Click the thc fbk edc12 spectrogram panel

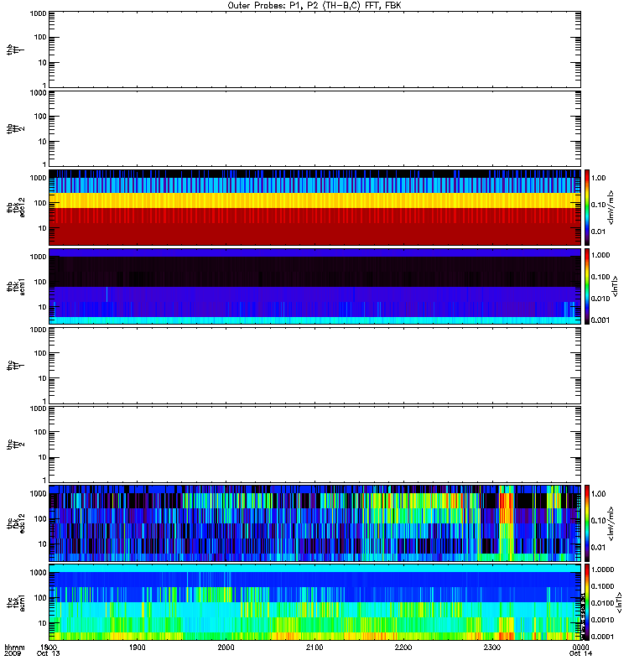314,523
